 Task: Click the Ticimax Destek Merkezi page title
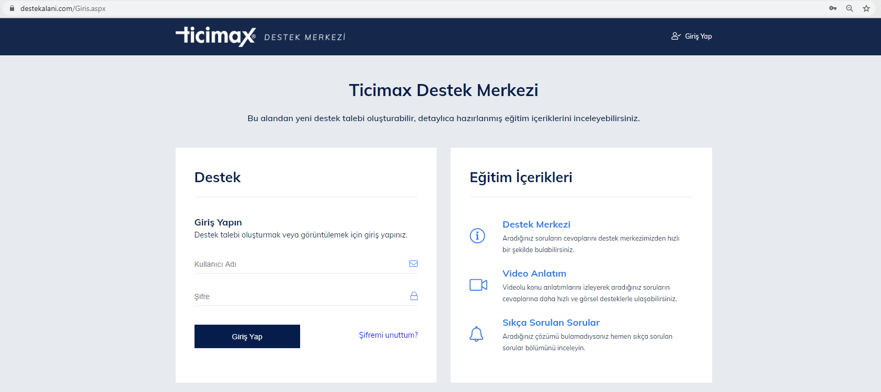[443, 90]
